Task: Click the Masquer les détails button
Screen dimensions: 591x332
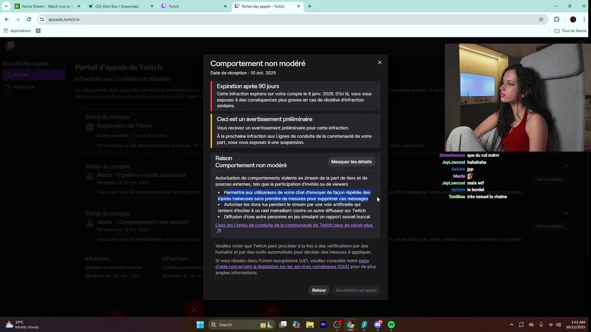Action: [x=351, y=162]
